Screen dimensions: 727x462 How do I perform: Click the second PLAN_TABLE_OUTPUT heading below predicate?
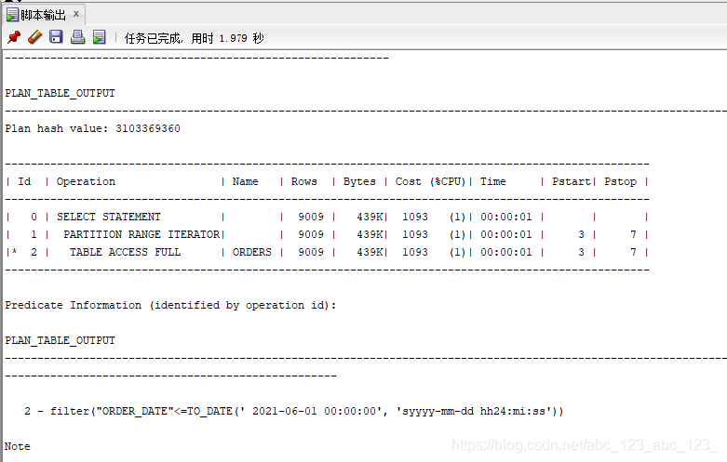[x=60, y=340]
